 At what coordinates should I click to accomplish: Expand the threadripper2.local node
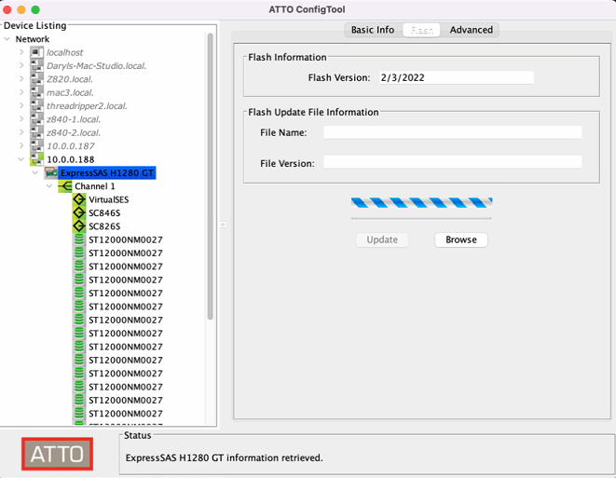tap(21, 105)
